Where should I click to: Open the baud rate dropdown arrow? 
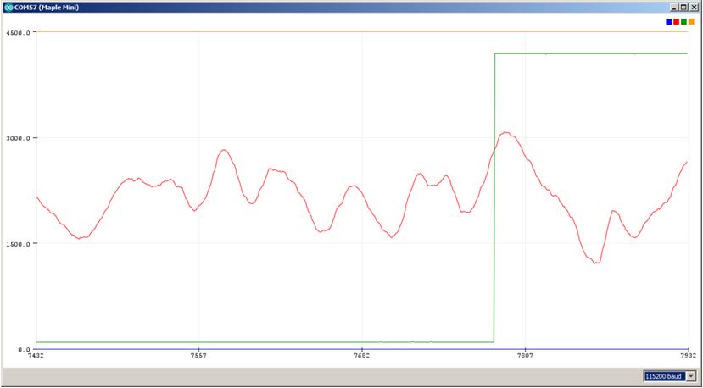pyautogui.click(x=689, y=375)
